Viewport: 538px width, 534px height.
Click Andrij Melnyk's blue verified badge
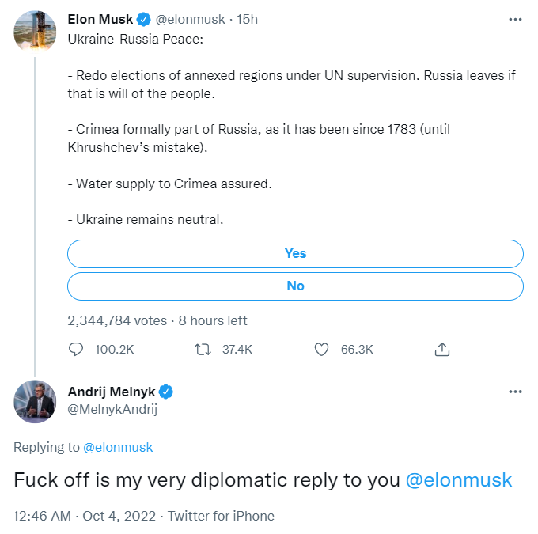point(167,392)
